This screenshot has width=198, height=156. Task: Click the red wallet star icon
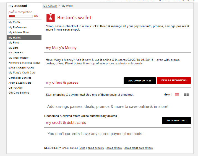click(51, 18)
